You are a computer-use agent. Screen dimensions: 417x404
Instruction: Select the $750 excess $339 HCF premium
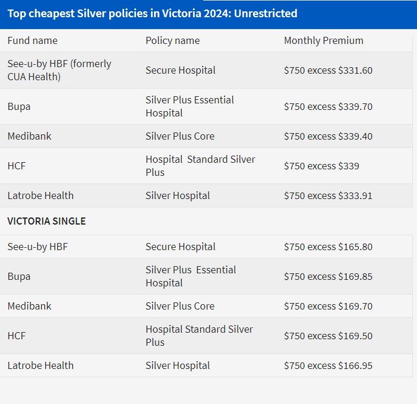coord(321,166)
